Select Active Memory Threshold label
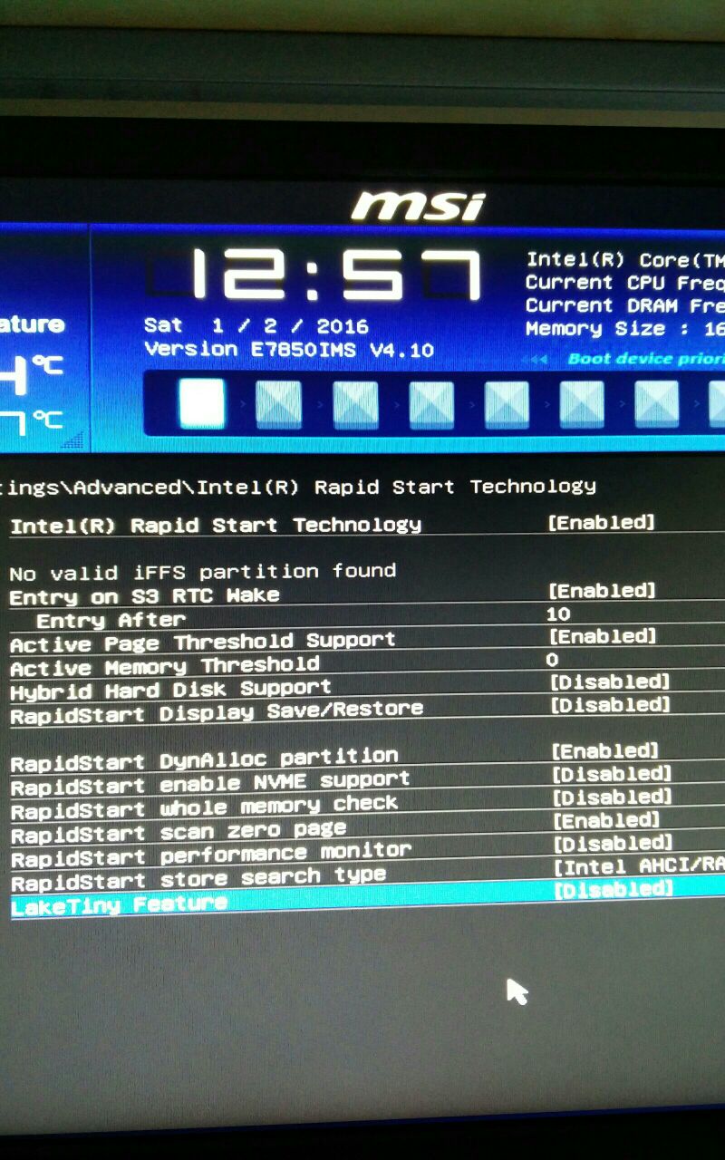 pyautogui.click(x=165, y=667)
